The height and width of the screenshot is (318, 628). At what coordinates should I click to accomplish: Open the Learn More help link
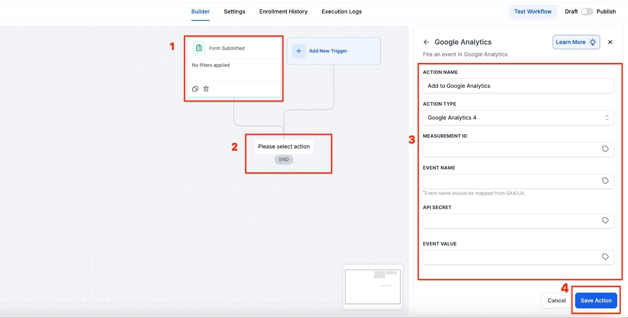[576, 42]
